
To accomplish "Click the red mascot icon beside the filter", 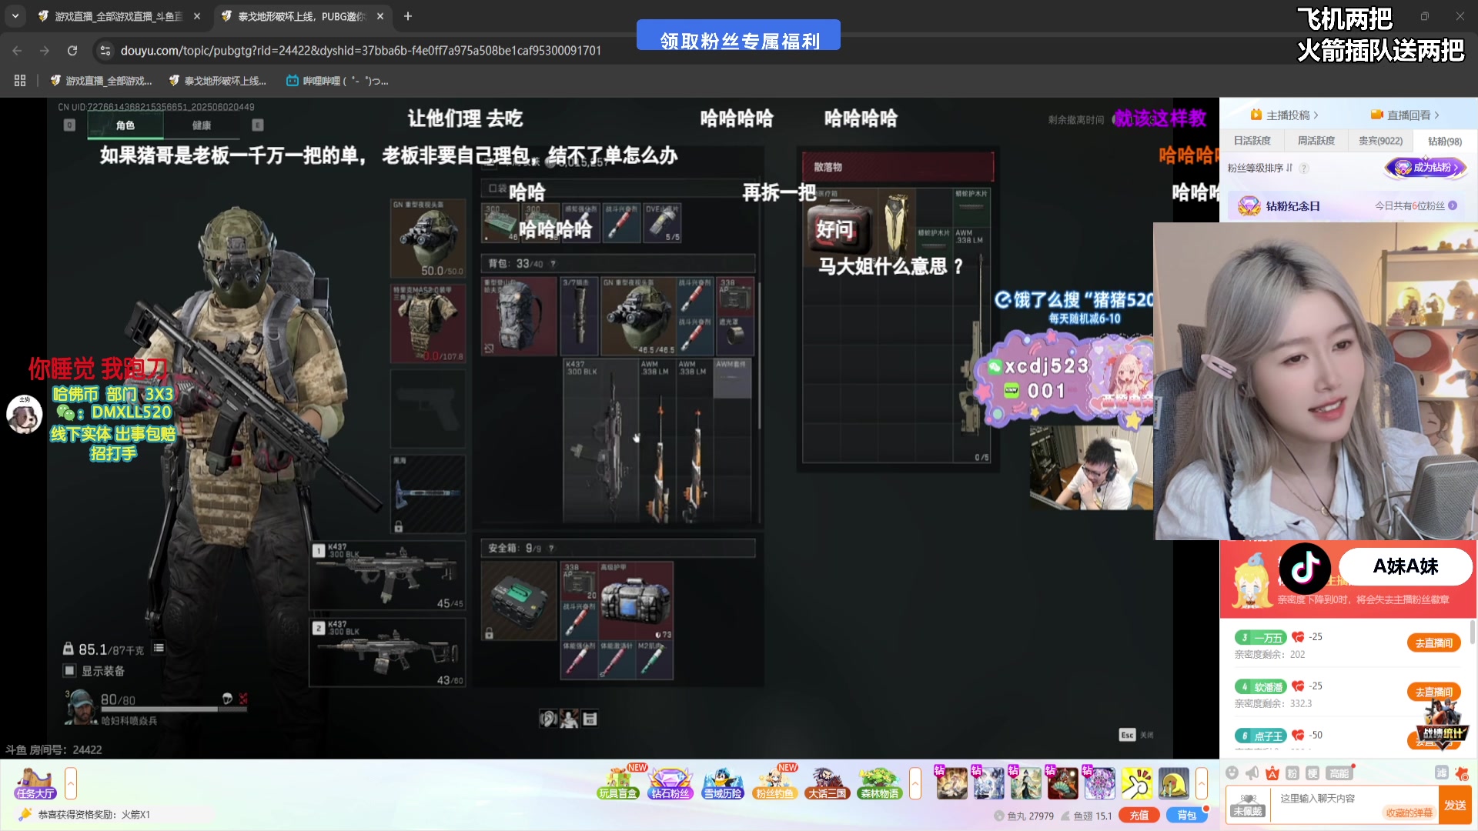I will (1462, 773).
